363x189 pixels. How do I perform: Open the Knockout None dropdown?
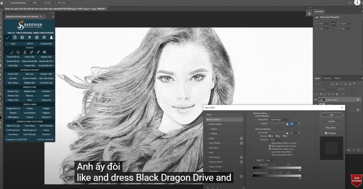tap(275, 140)
